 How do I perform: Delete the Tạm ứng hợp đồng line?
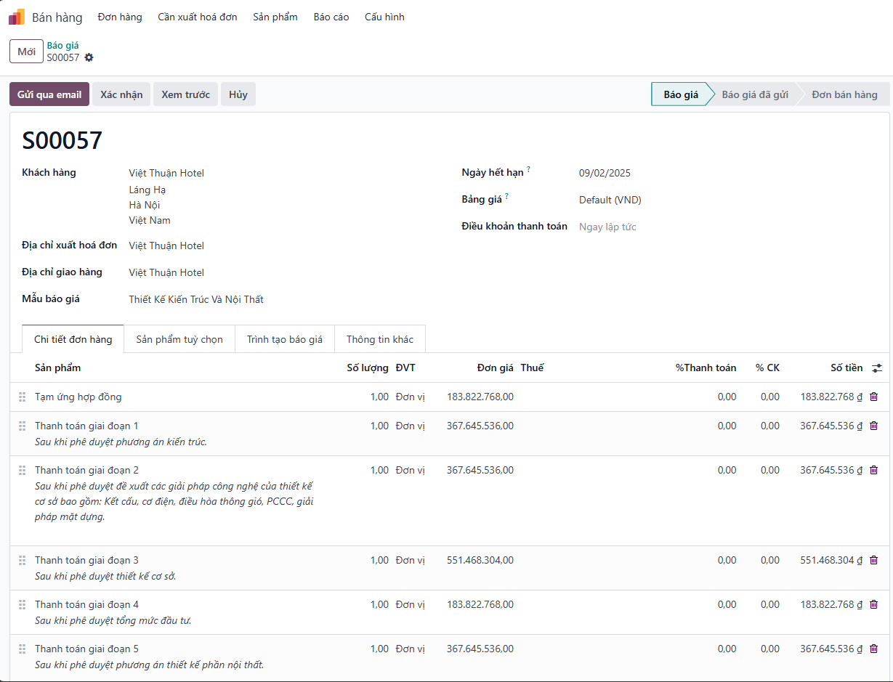pyautogui.click(x=873, y=397)
